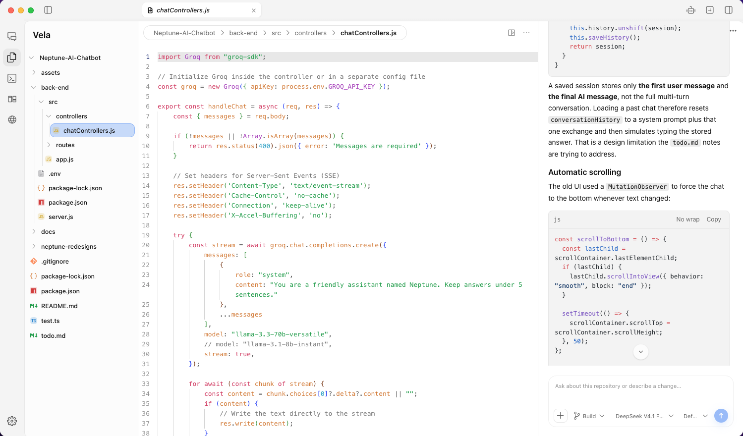
Task: Toggle the right side panel icon
Action: click(729, 10)
